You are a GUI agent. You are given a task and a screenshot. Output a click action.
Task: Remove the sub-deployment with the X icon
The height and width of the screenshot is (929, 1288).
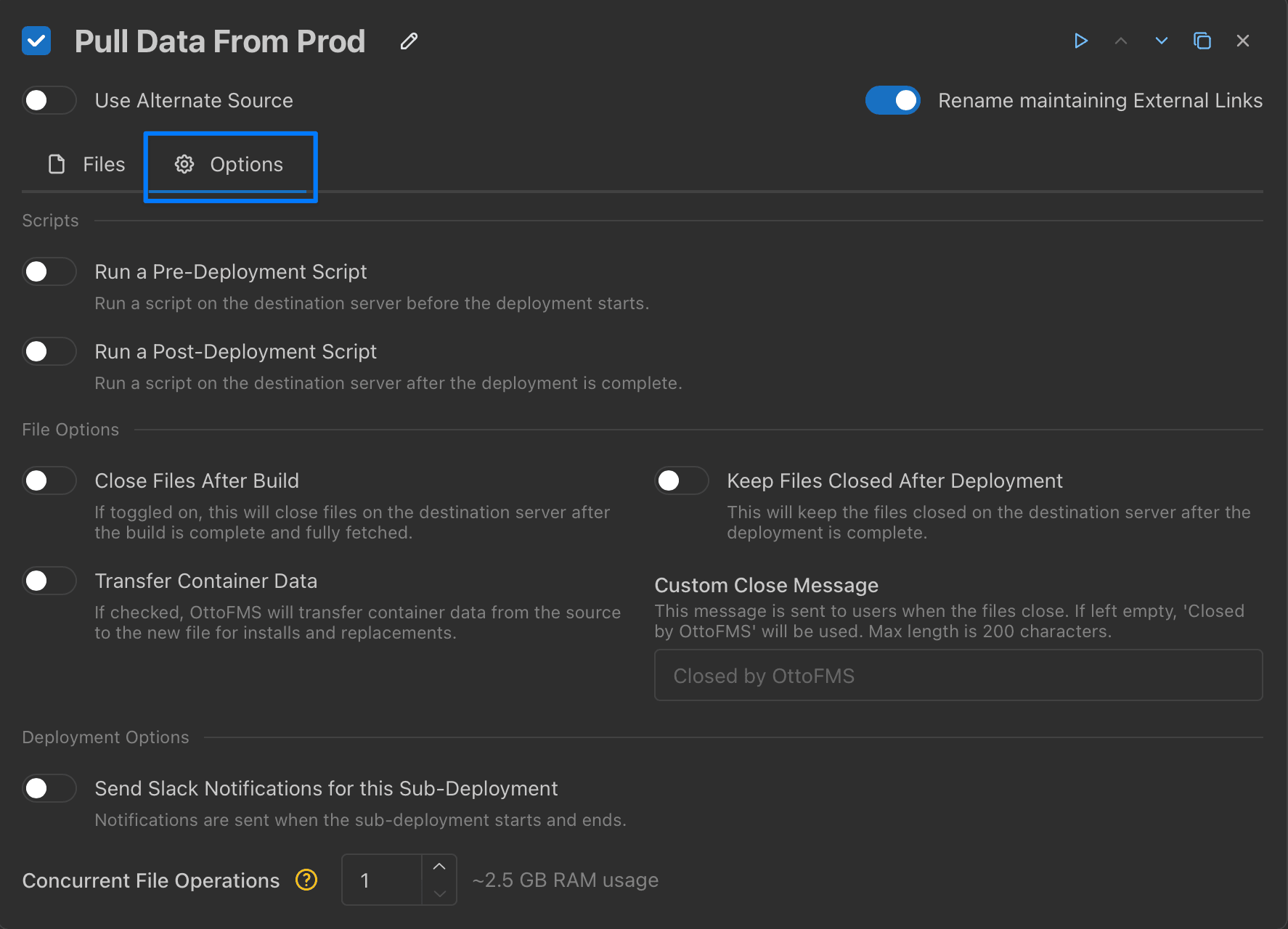pos(1242,41)
